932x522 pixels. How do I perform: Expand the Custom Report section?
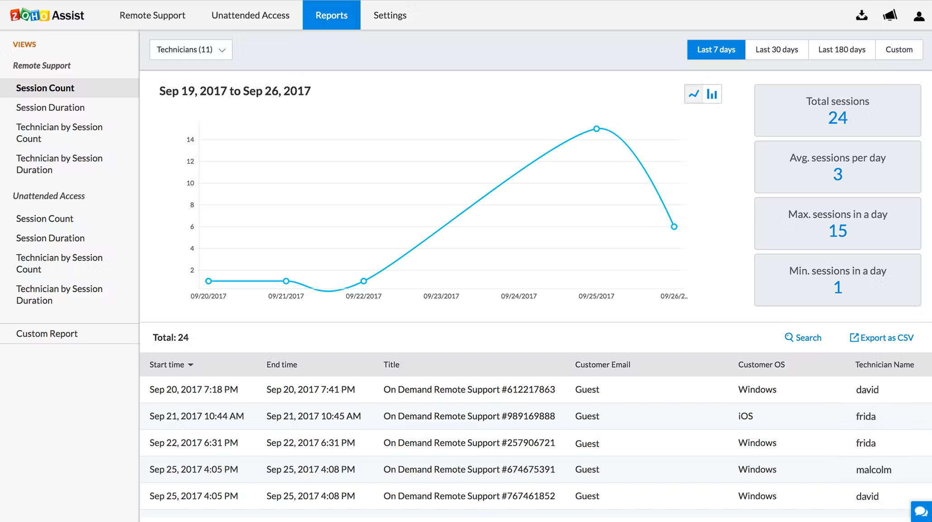[47, 333]
